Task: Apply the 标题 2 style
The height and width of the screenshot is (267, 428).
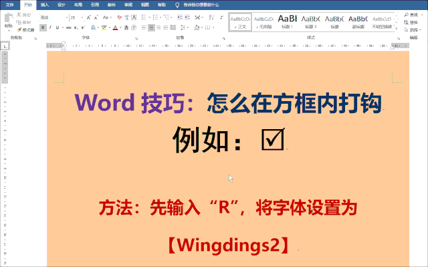Action: click(310, 22)
